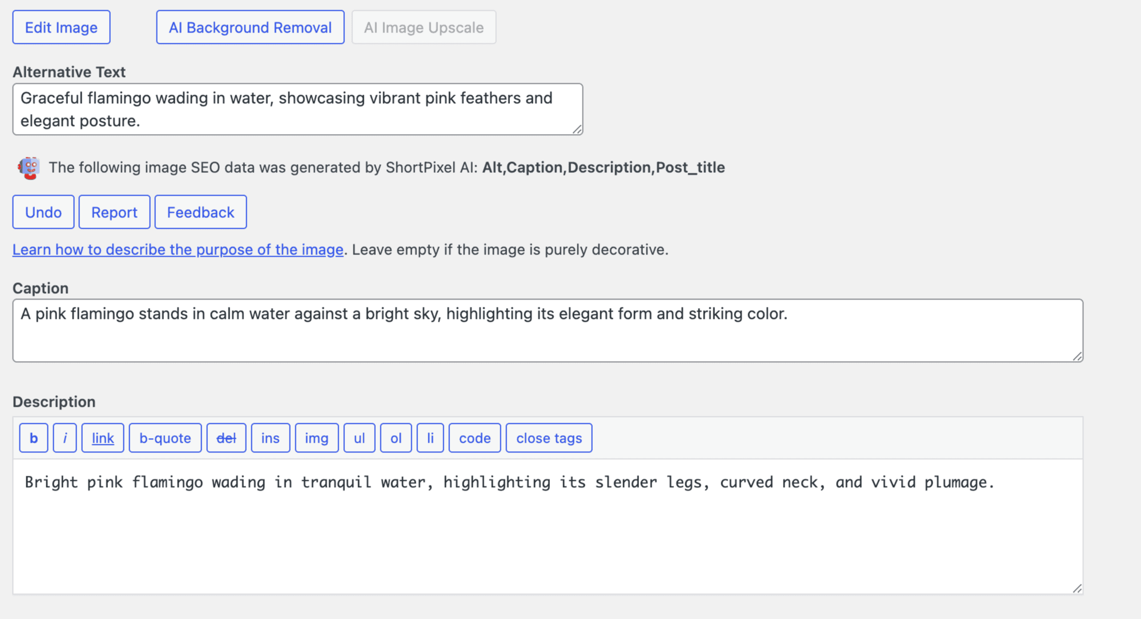Click the Report button
Viewport: 1141px width, 619px height.
tap(114, 212)
